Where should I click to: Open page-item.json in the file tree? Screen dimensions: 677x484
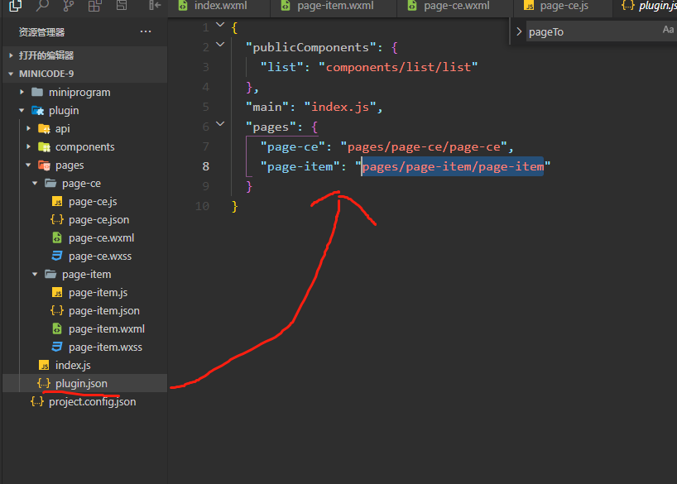(104, 311)
